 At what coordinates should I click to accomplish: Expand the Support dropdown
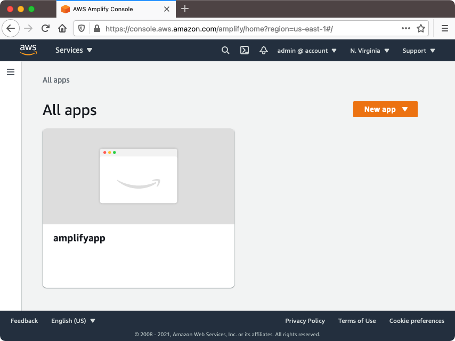coord(419,51)
